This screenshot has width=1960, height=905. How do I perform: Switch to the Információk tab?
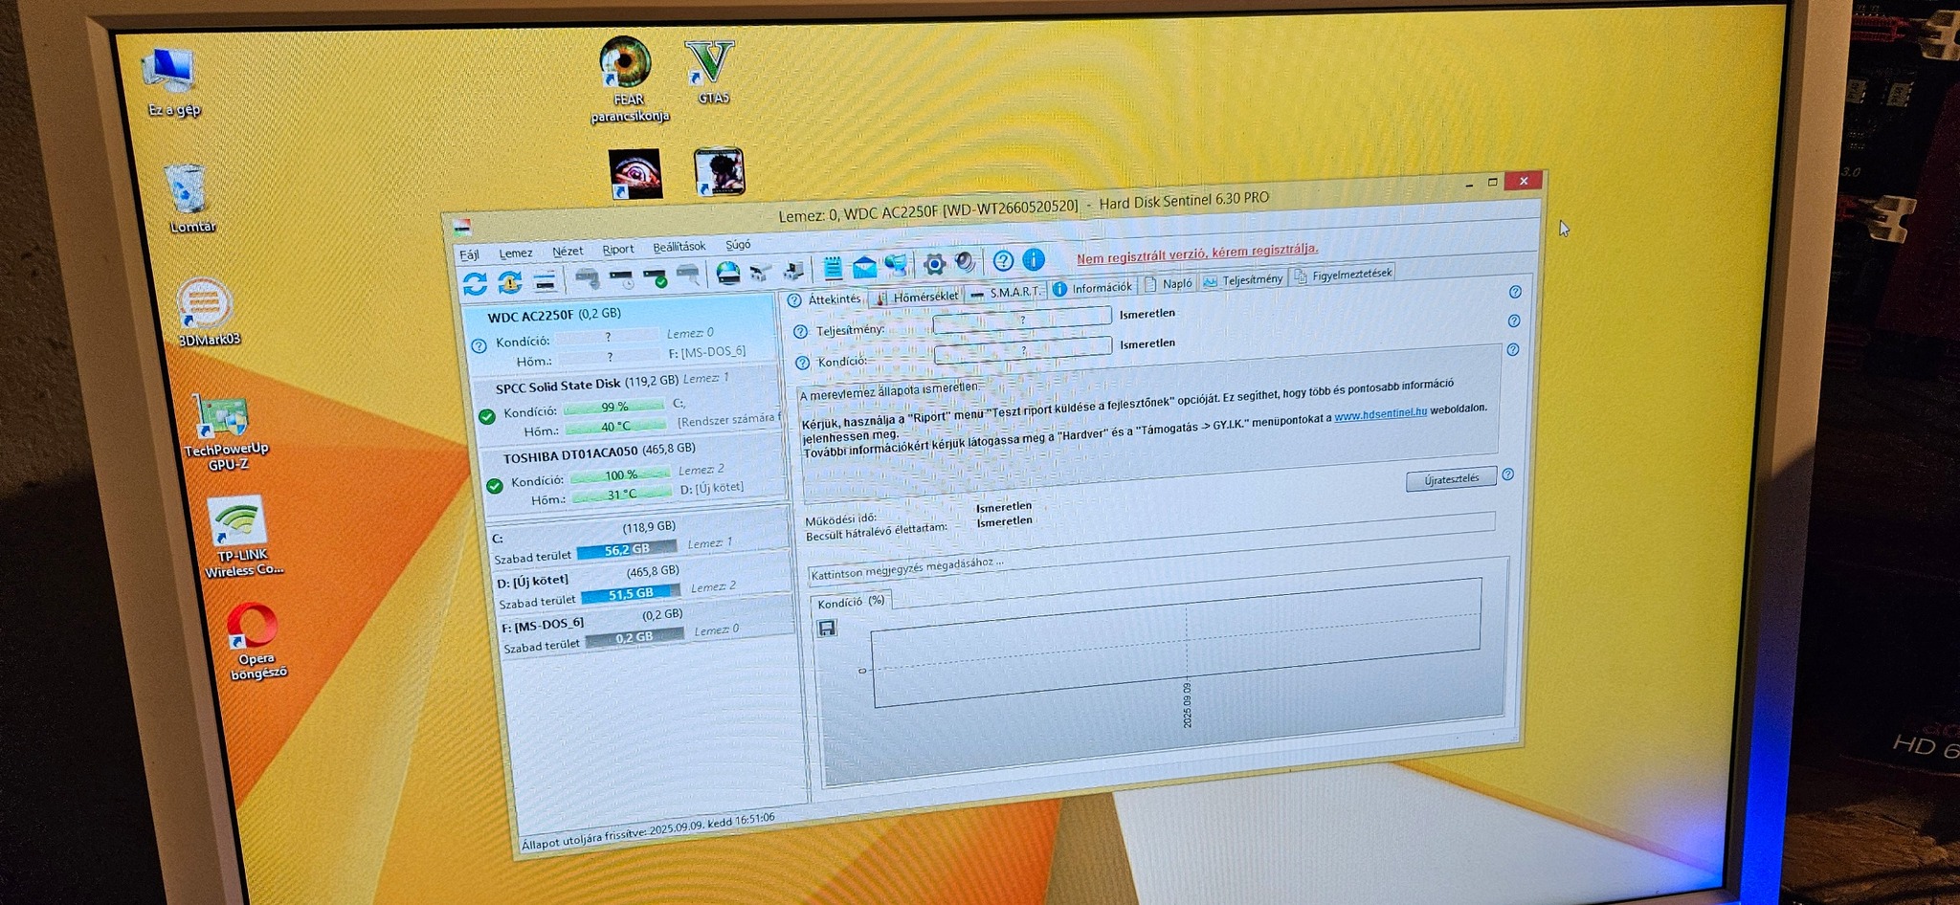(x=1093, y=288)
